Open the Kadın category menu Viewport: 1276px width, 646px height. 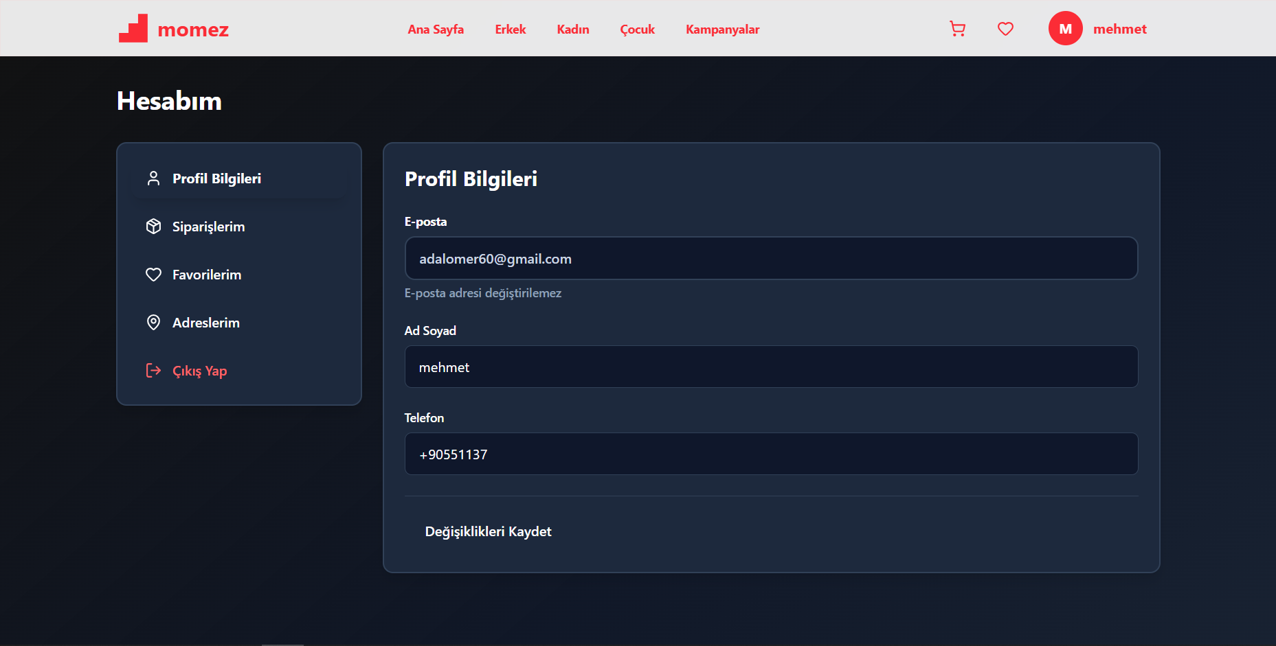(572, 30)
